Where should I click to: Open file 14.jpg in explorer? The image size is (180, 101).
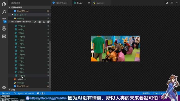point(29,51)
